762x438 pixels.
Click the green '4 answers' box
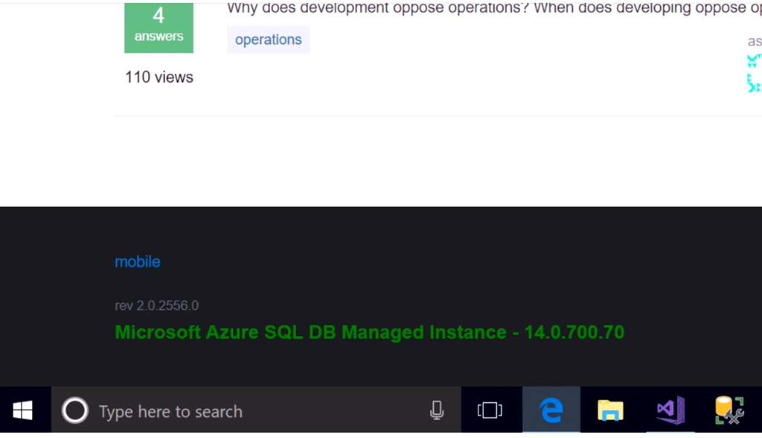159,26
